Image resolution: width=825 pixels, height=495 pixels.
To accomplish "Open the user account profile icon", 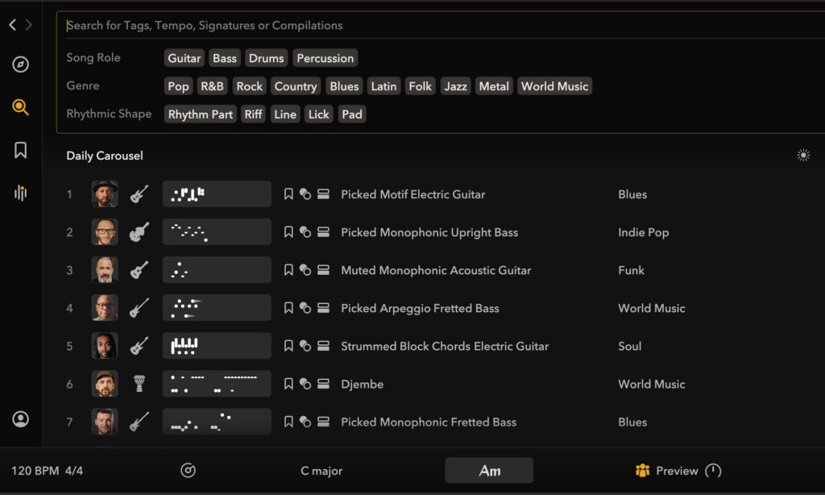I will tap(21, 419).
